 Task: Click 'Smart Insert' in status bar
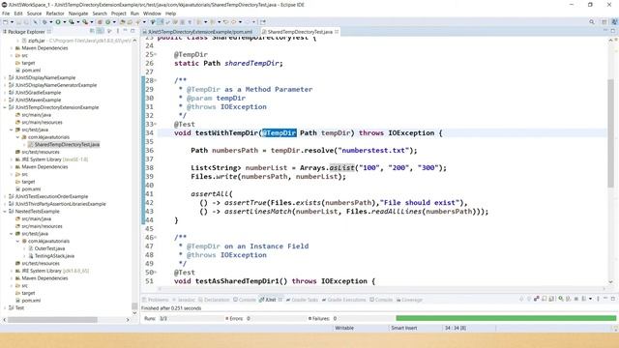[404, 328]
